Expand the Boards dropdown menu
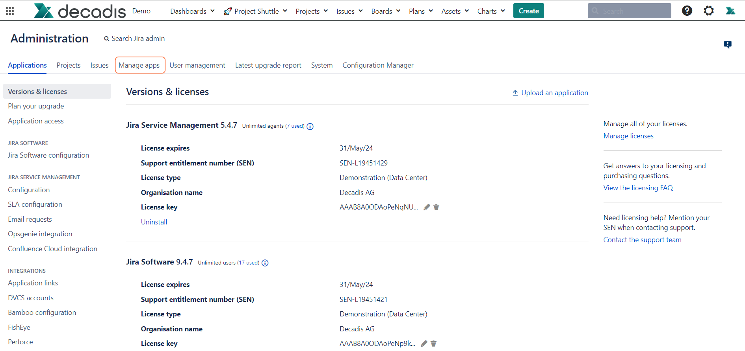 point(385,11)
